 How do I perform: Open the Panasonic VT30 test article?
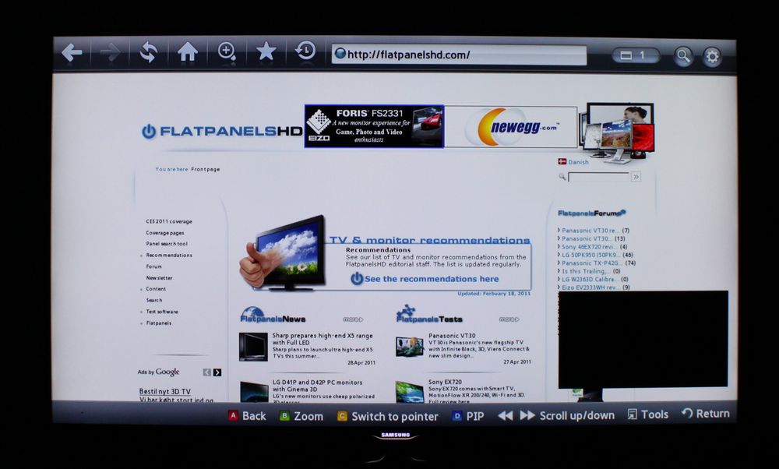452,336
